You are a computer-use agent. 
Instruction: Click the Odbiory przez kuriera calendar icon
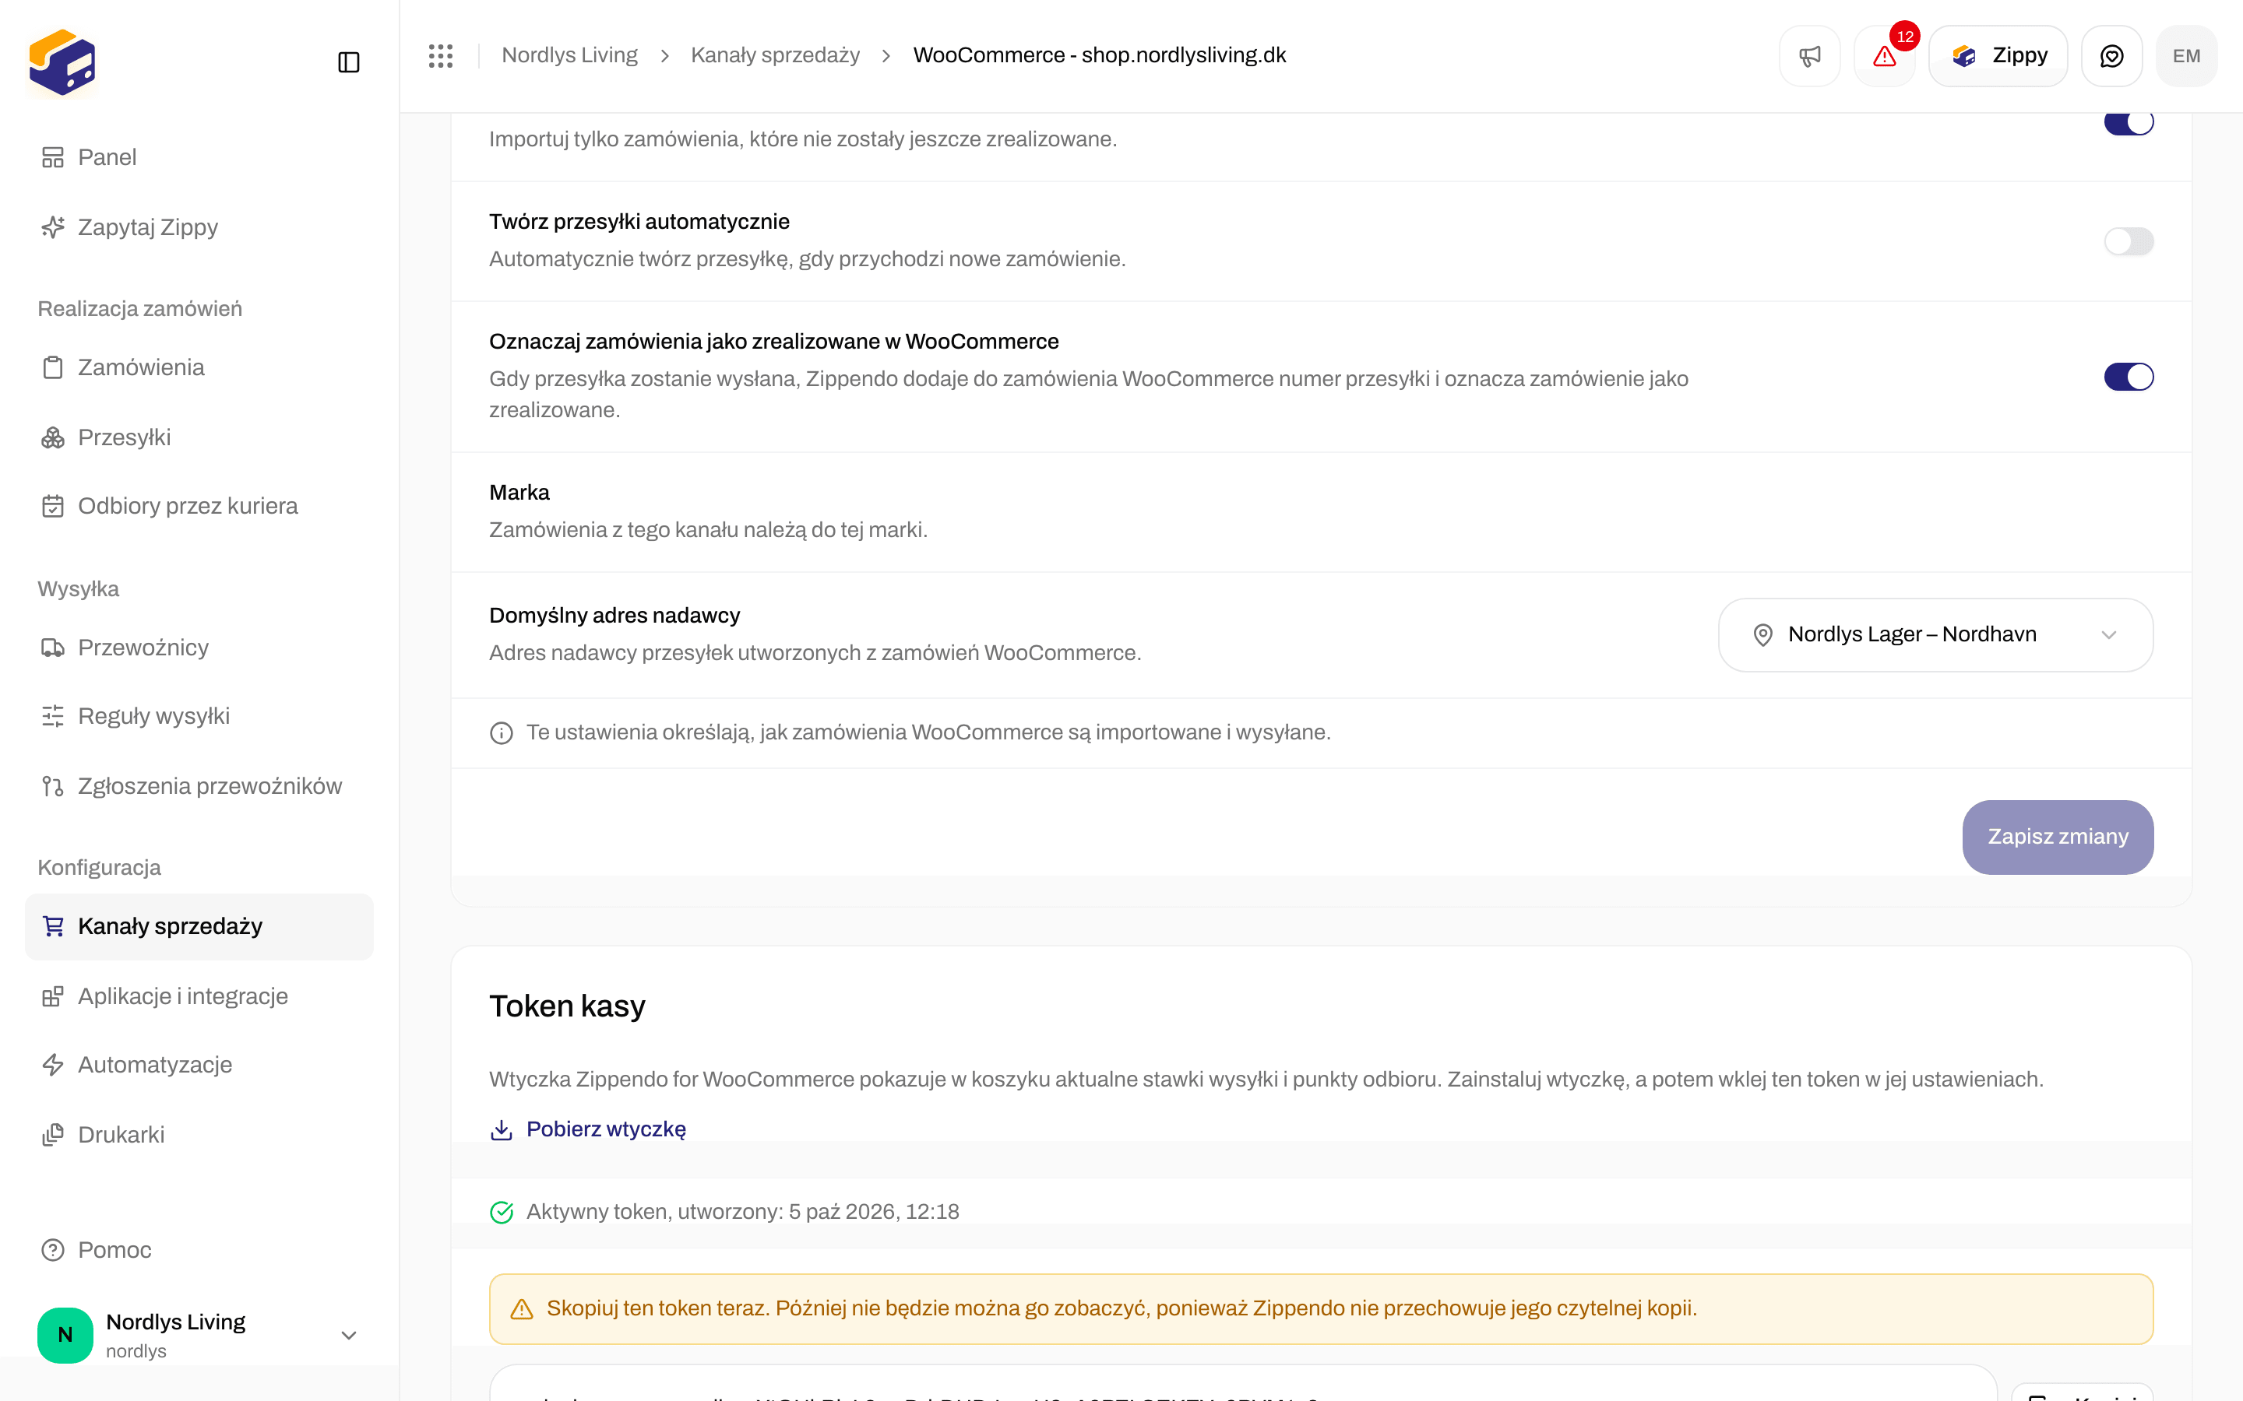click(53, 506)
